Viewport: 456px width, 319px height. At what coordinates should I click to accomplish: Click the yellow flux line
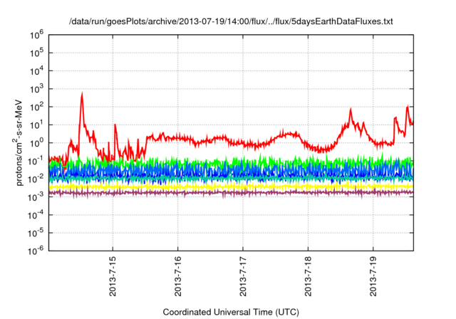pyautogui.click(x=231, y=187)
